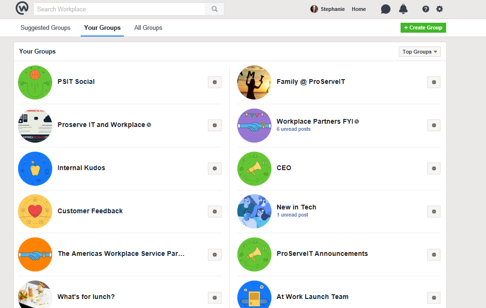Open the top bar settings gear
Viewport: 486px width, 308px height.
point(439,9)
